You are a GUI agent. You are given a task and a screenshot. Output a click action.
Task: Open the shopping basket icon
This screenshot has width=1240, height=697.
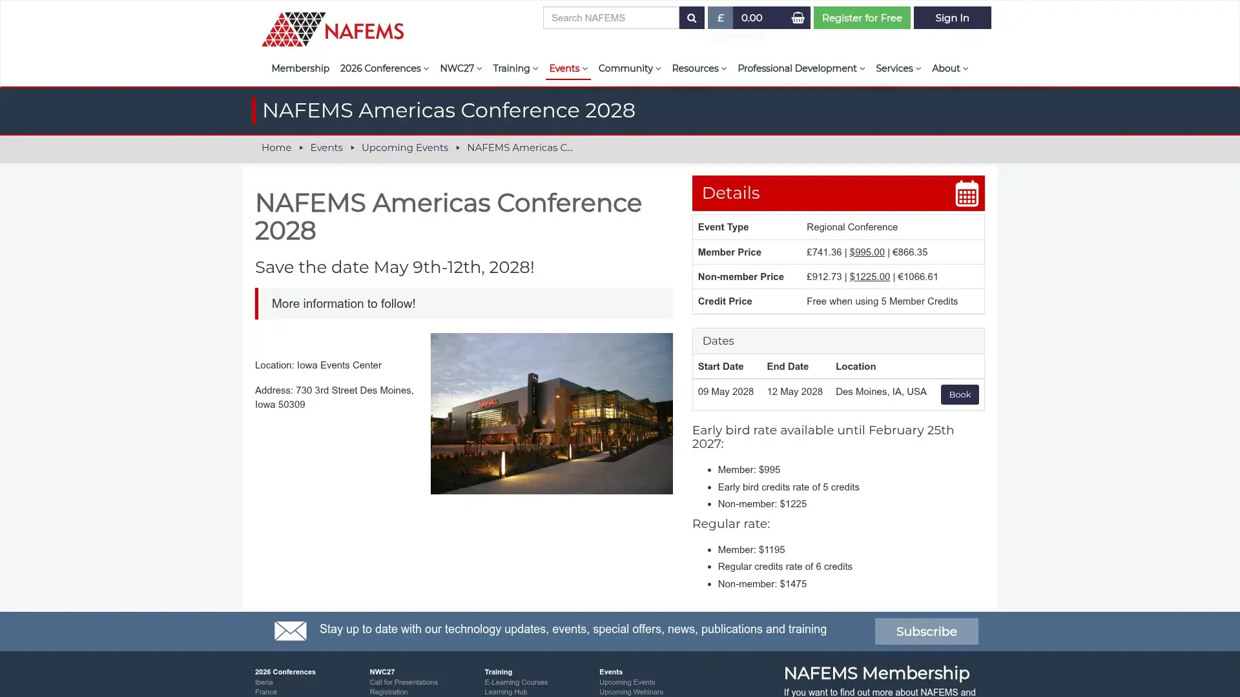[x=798, y=18]
